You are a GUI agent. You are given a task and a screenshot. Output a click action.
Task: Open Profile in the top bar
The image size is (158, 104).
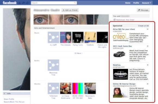136,3
